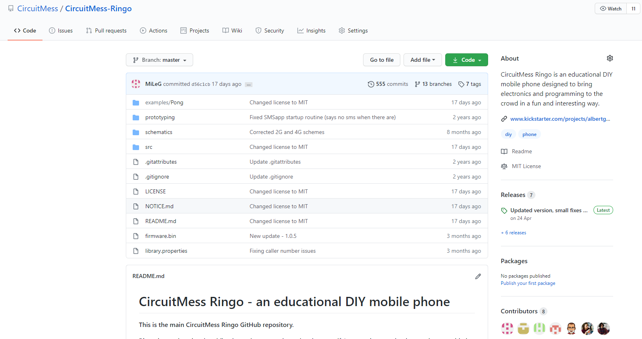Screen dimensions: 642x339
Task: Open the README.md file in list
Action: (x=161, y=221)
